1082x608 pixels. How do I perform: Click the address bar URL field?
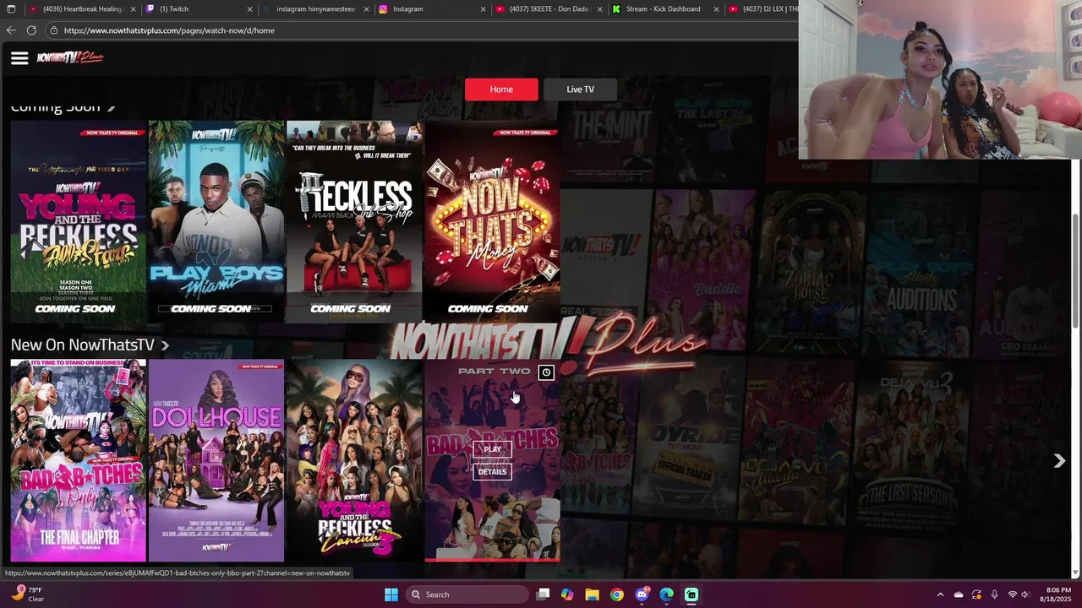pos(423,30)
